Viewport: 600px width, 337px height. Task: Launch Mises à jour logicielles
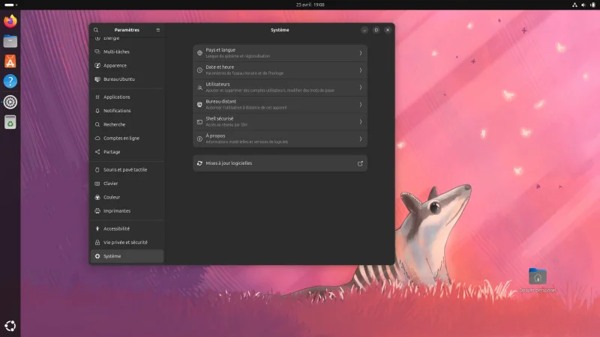click(280, 163)
